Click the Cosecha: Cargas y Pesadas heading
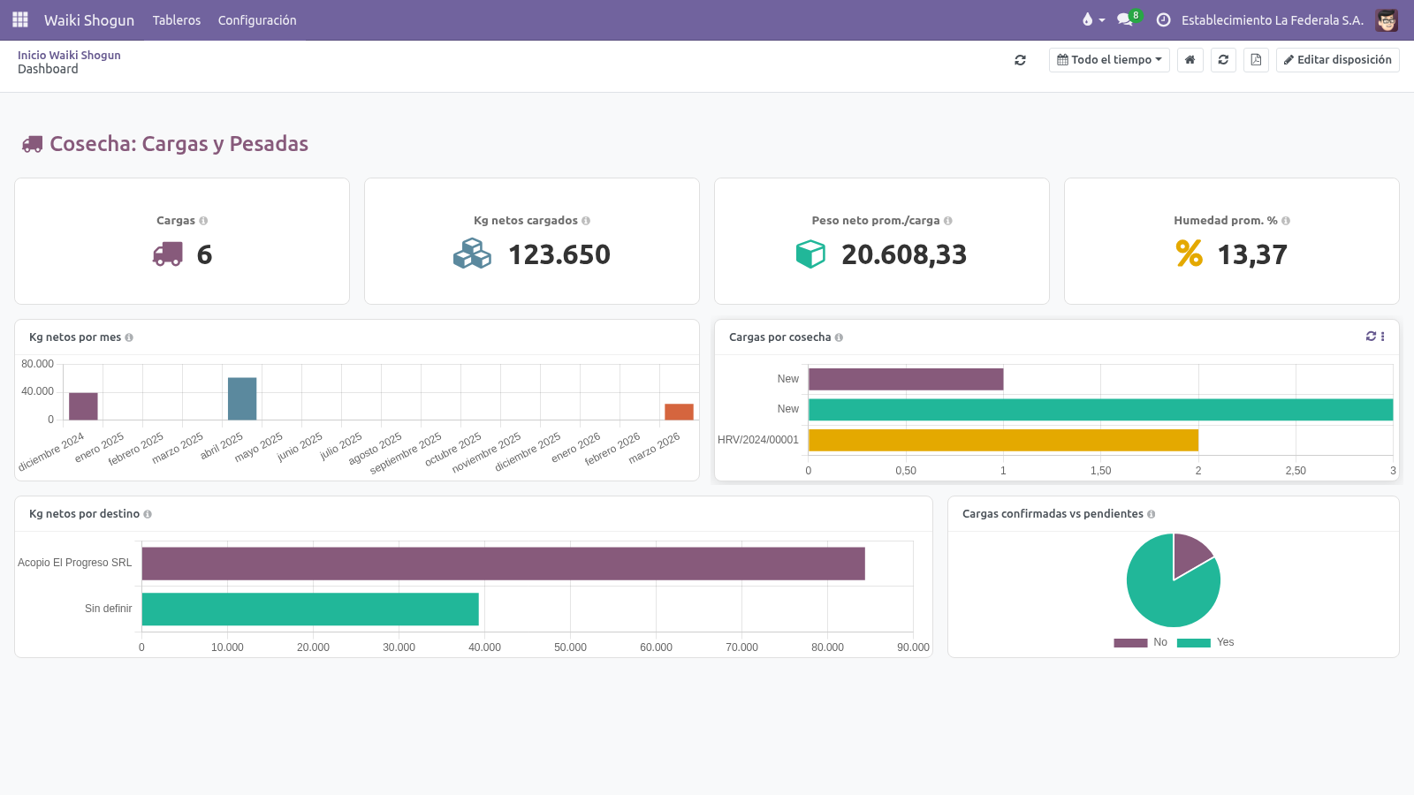1414x795 pixels. click(179, 144)
